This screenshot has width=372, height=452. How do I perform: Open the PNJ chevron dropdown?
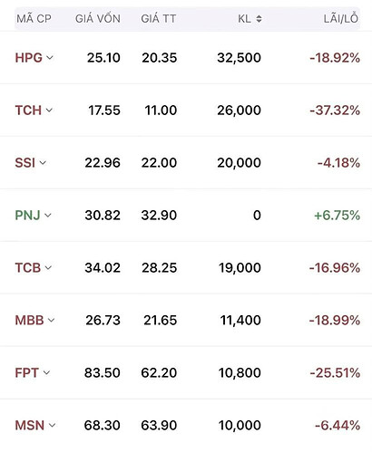pyautogui.click(x=48, y=215)
